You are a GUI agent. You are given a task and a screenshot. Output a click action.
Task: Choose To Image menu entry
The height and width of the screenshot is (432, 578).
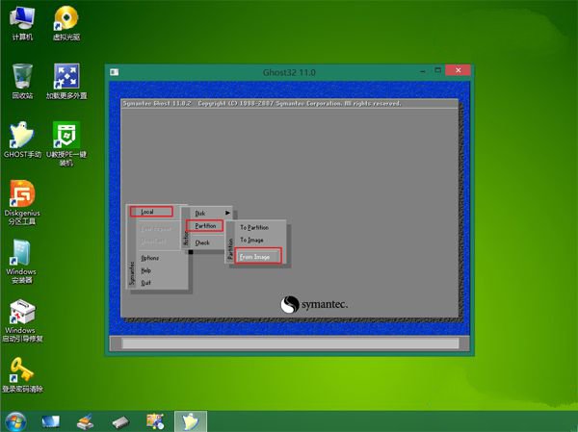251,240
